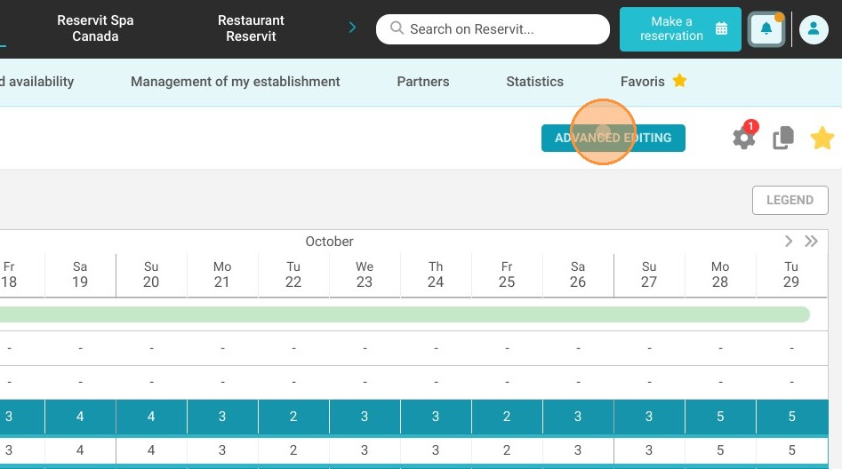Screen dimensions: 842x469
Task: Open the Statistics menu
Action: click(535, 82)
